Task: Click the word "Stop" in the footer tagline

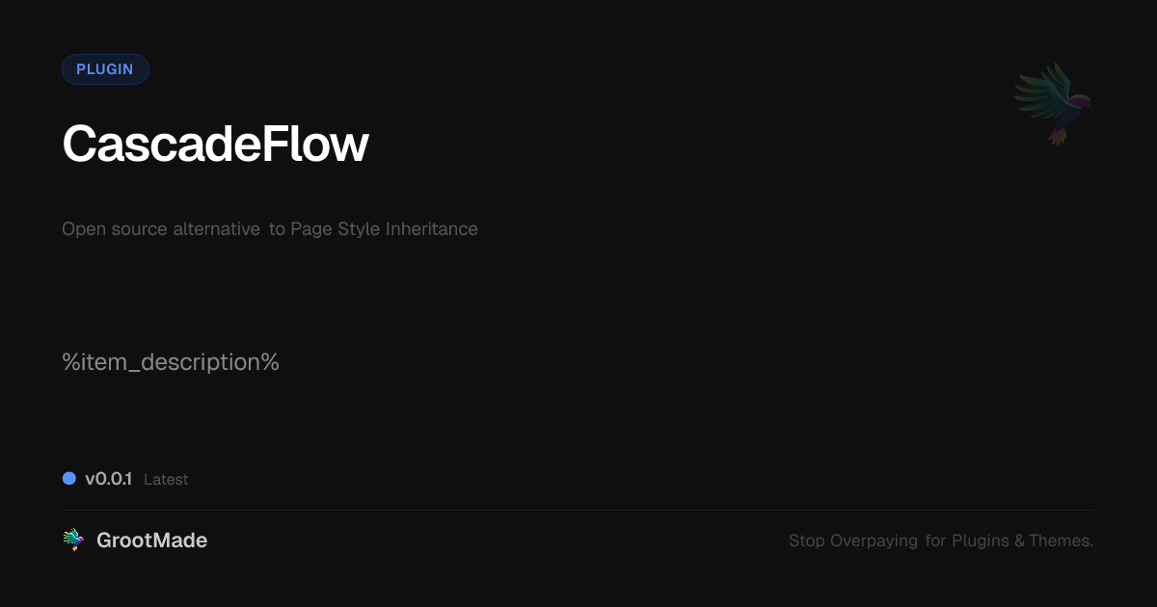Action: [x=807, y=541]
